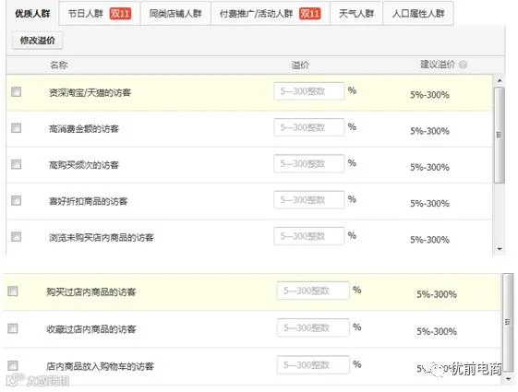Viewport: 518px width, 392px height.
Task: Open the 人口属性人群 tab
Action: point(418,14)
